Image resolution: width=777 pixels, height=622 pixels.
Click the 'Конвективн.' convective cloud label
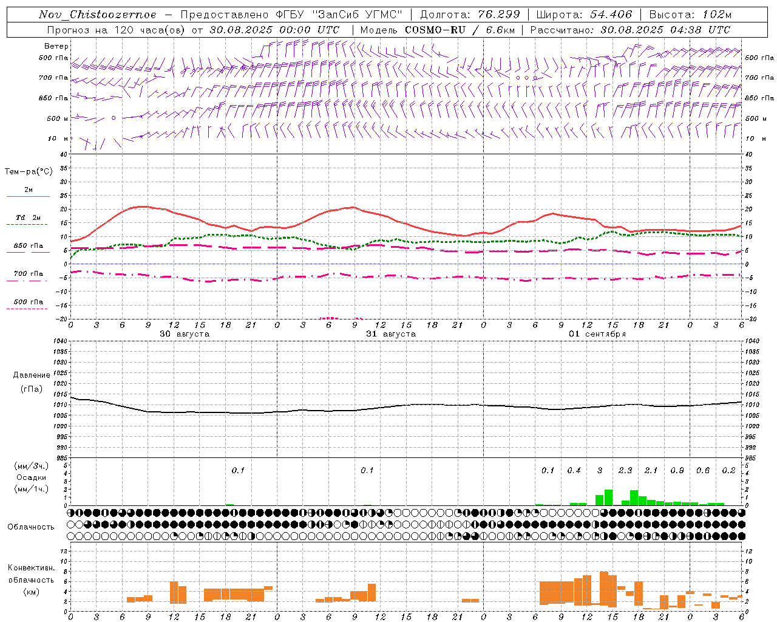click(32, 568)
